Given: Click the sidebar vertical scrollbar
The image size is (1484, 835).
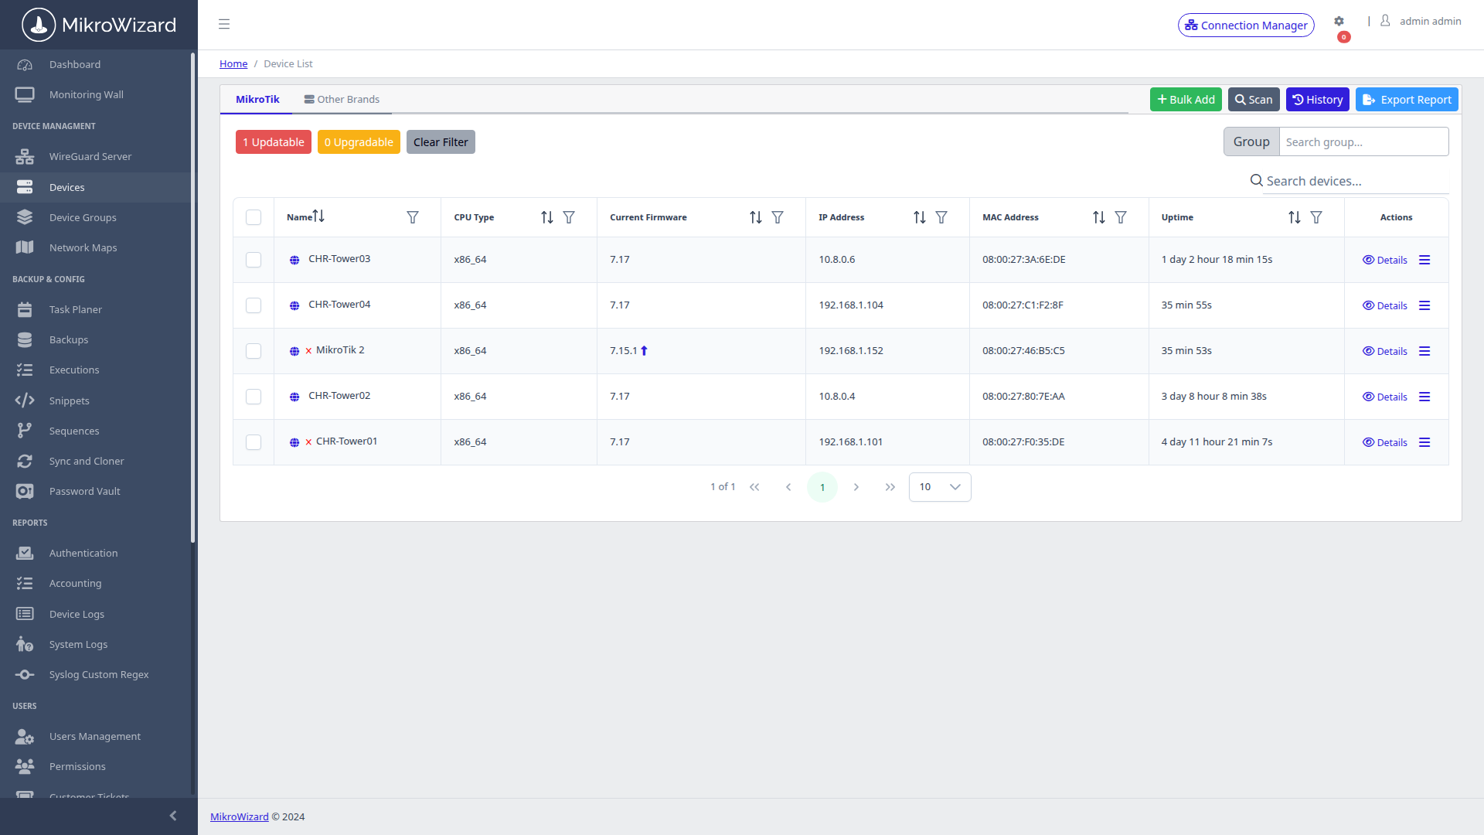Looking at the screenshot, I should pos(192,298).
